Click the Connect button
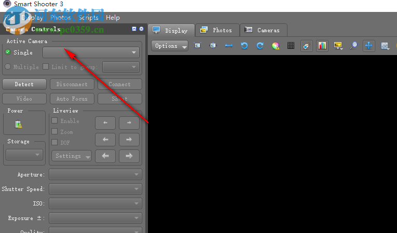 pos(120,84)
